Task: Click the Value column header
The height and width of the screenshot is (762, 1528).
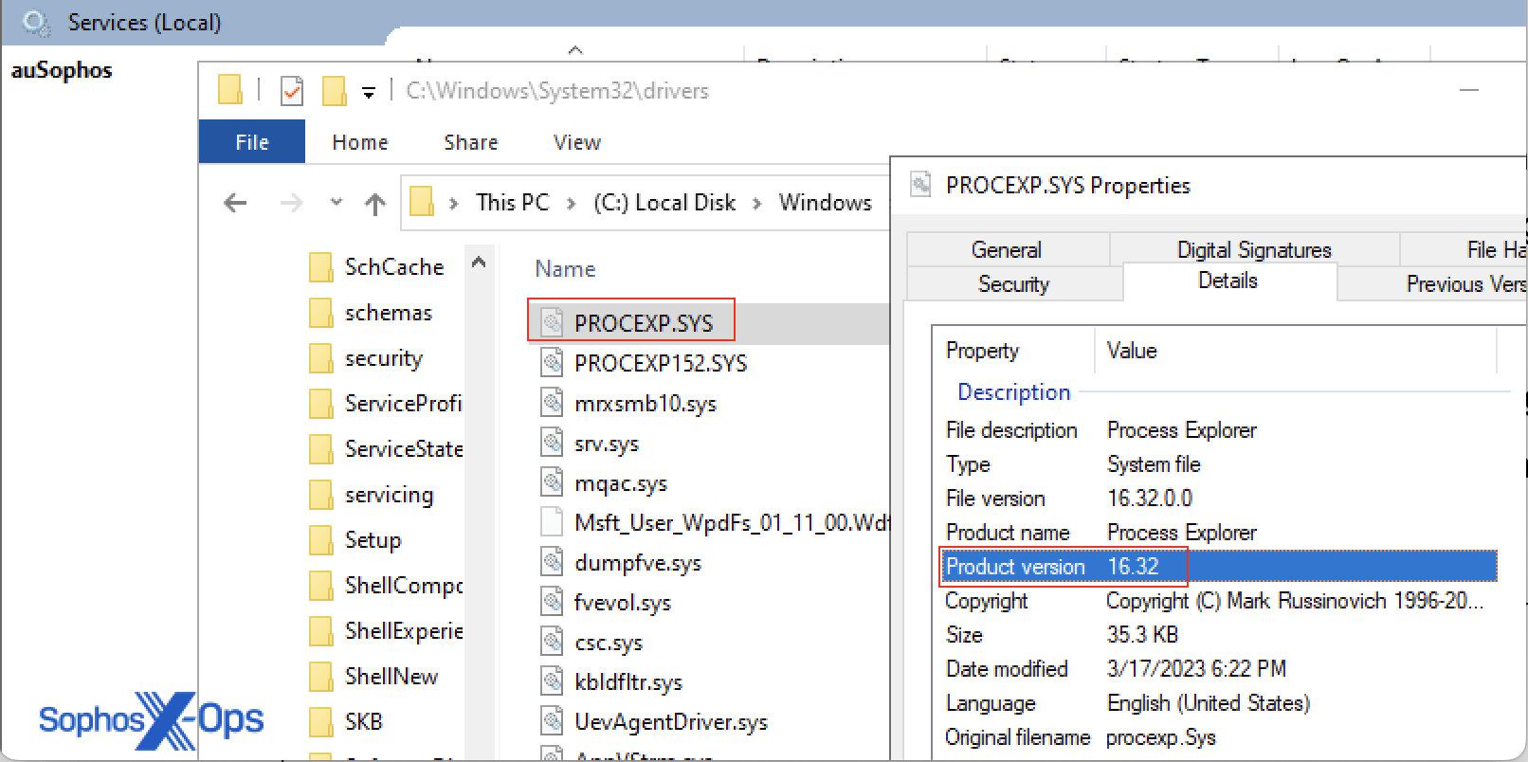Action: pos(1132,351)
